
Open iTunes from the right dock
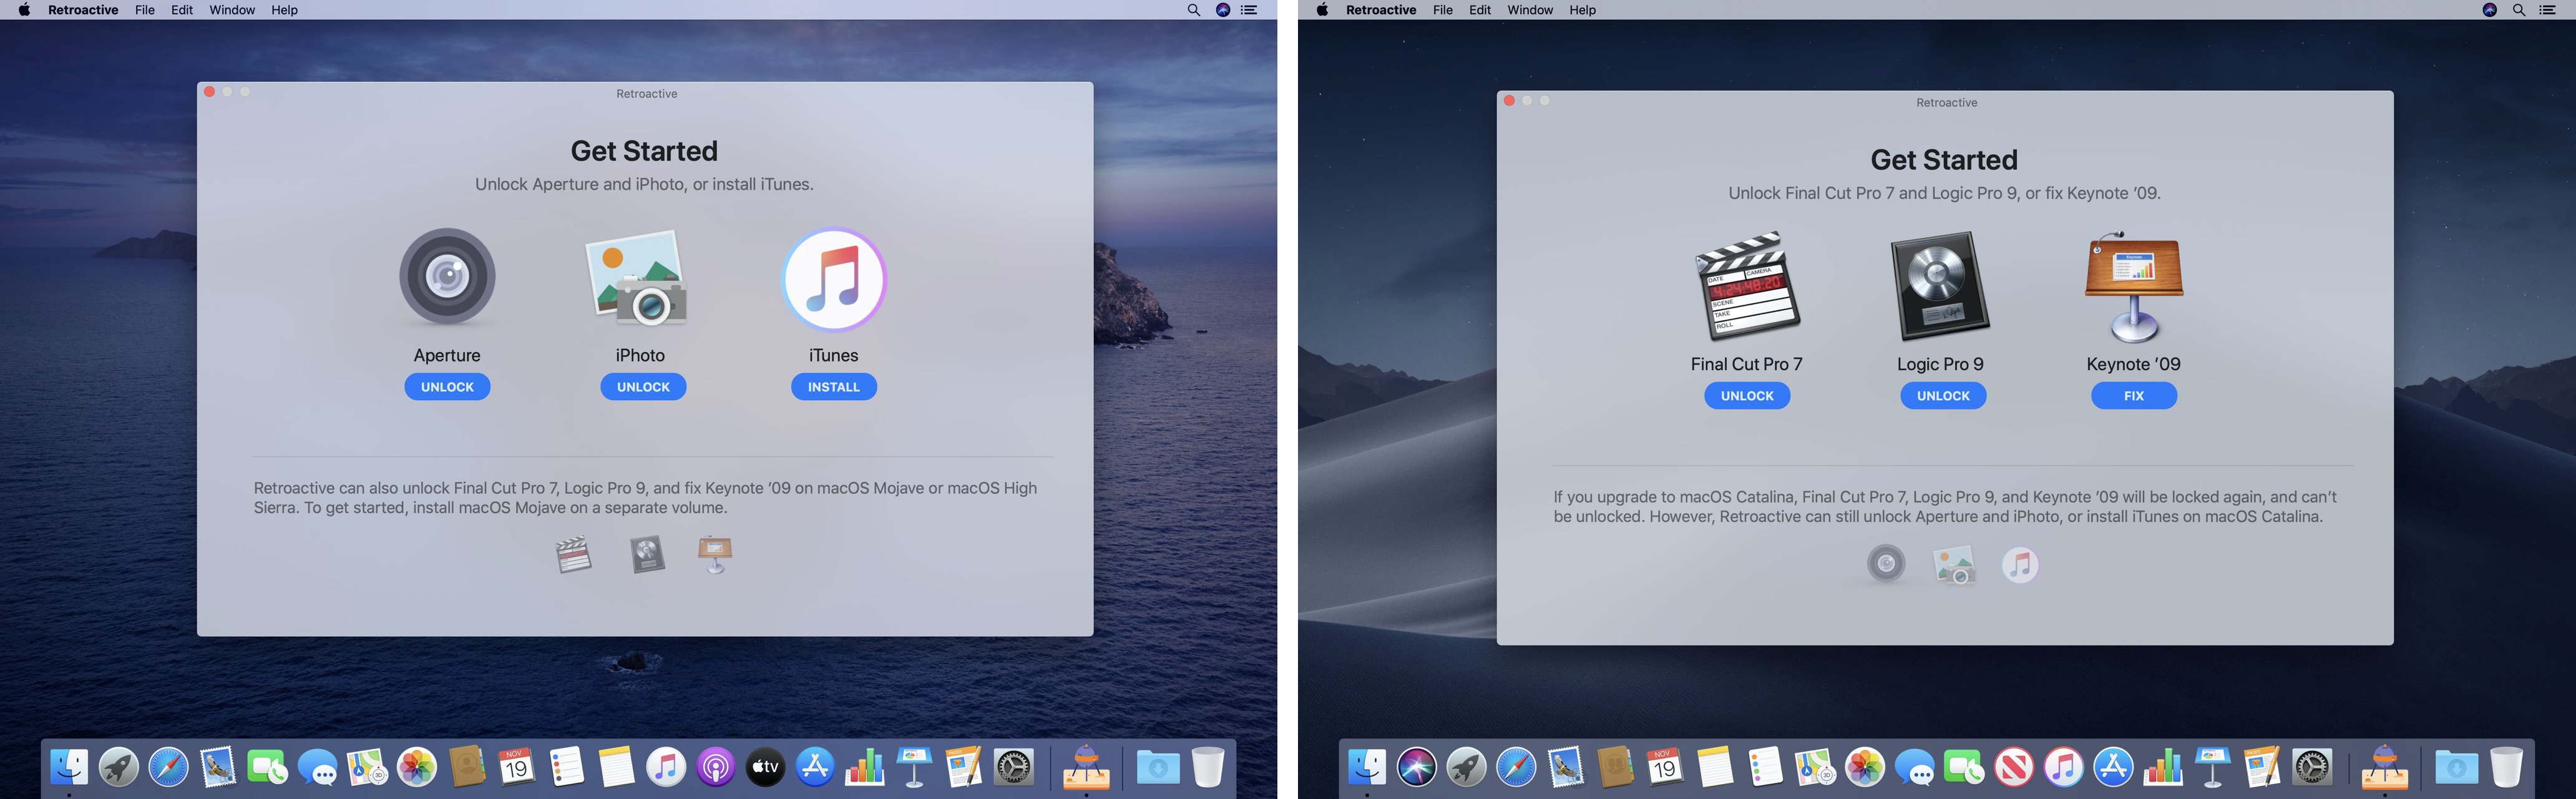tap(2064, 768)
